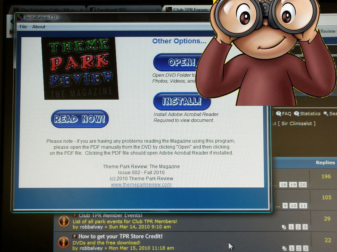The width and height of the screenshot is (337, 252).
Task: Click the Statistics icon in the forum
Action: click(x=297, y=113)
